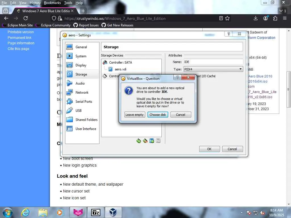Click Cancel in the Settings window

coord(232,149)
